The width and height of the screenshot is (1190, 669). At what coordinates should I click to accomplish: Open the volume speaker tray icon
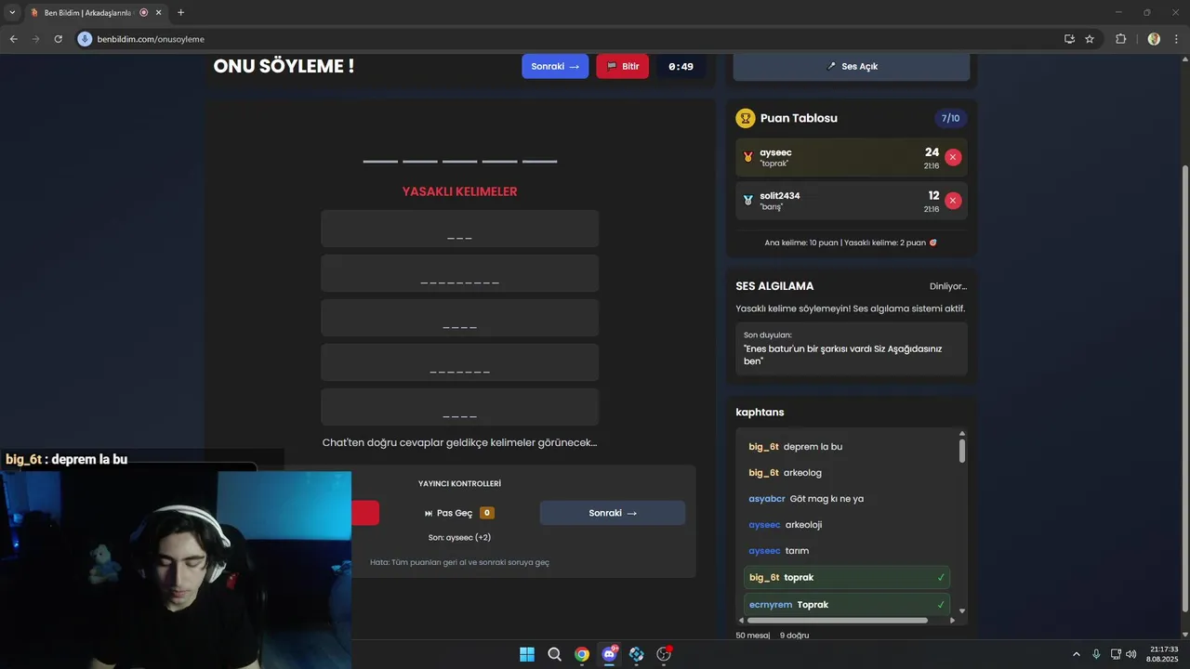point(1131,654)
